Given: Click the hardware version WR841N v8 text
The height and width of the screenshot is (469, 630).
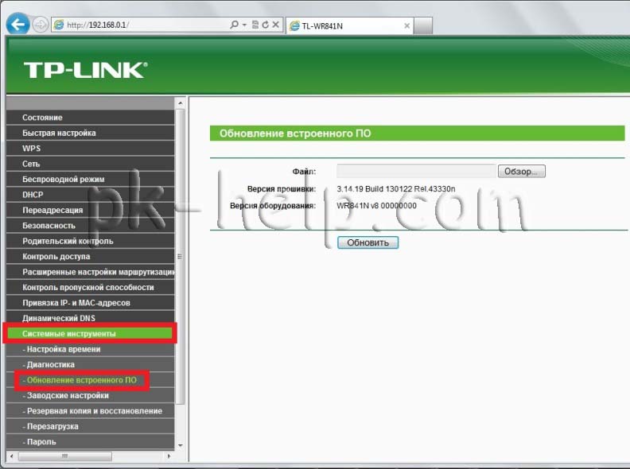Looking at the screenshot, I should point(376,206).
